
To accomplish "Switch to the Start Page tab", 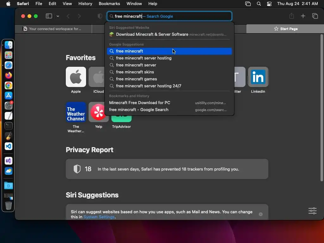I will (285, 29).
